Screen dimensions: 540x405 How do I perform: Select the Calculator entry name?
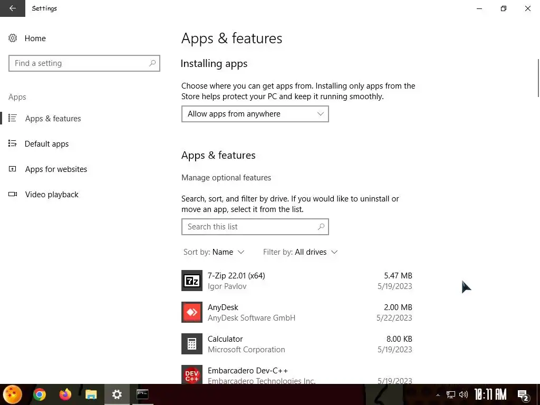click(225, 339)
